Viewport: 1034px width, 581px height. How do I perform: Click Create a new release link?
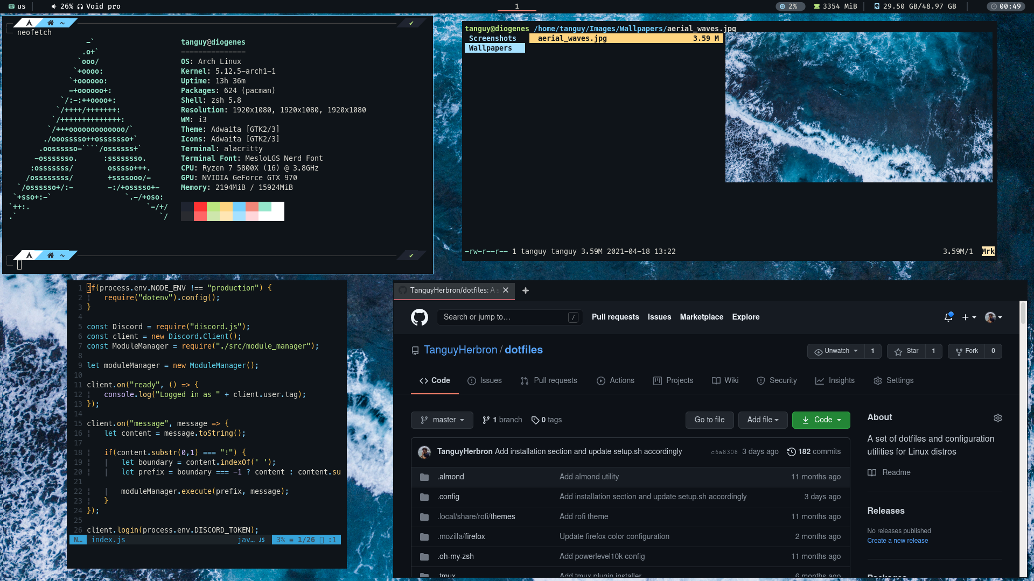click(x=898, y=541)
